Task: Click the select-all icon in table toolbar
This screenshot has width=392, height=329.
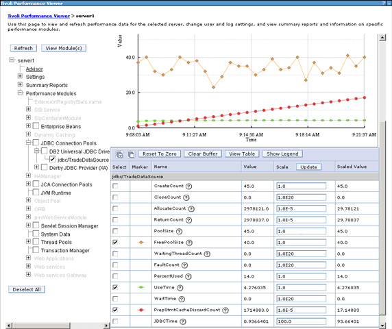Action: pyautogui.click(x=119, y=154)
